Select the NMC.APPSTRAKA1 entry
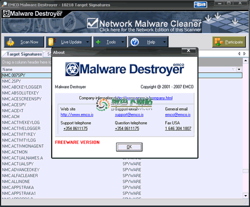 [x=19, y=193]
